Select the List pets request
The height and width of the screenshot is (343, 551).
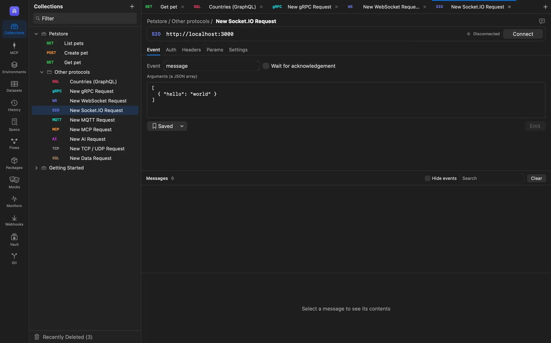(85, 43)
